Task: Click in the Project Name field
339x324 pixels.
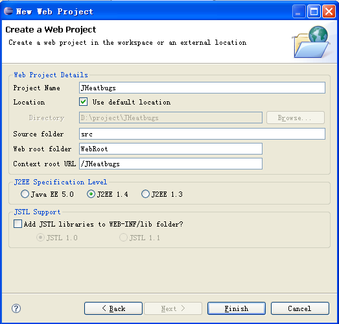Action: pyautogui.click(x=202, y=88)
